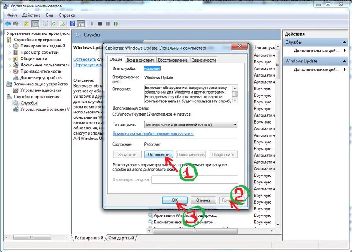Click the Отмена button
The image size is (352, 252).
click(203, 200)
